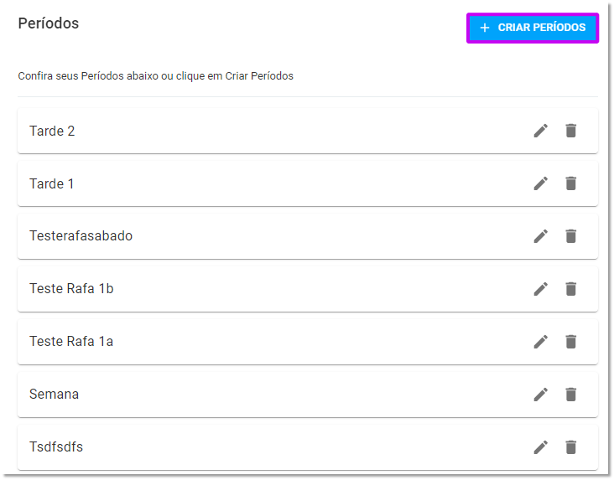This screenshot has width=614, height=480.
Task: Click the plus icon in Criar Períodos
Action: 485,28
